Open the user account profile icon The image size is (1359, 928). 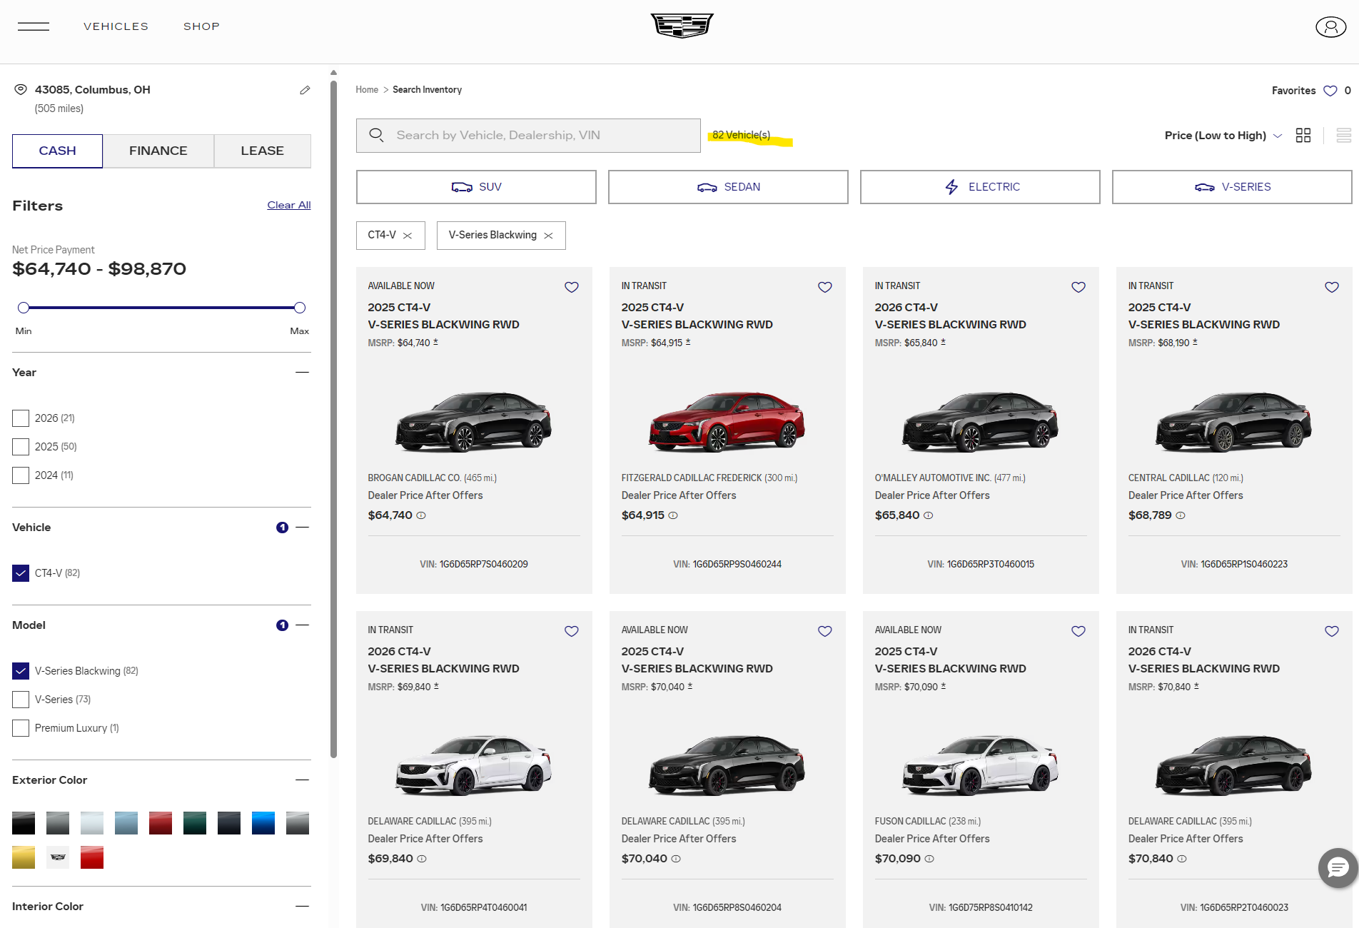pos(1330,27)
